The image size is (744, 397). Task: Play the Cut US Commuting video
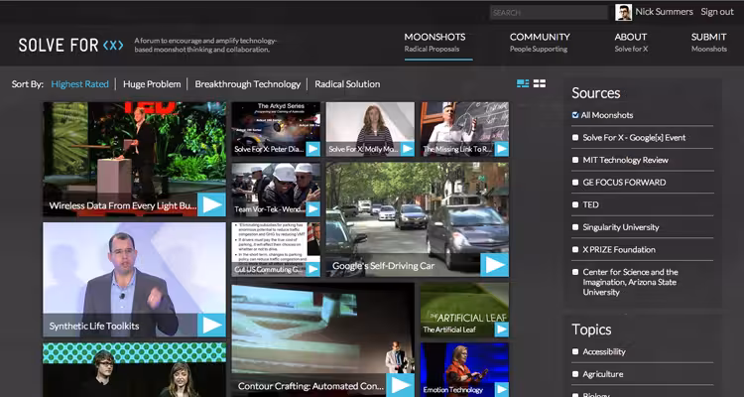pyautogui.click(x=313, y=269)
